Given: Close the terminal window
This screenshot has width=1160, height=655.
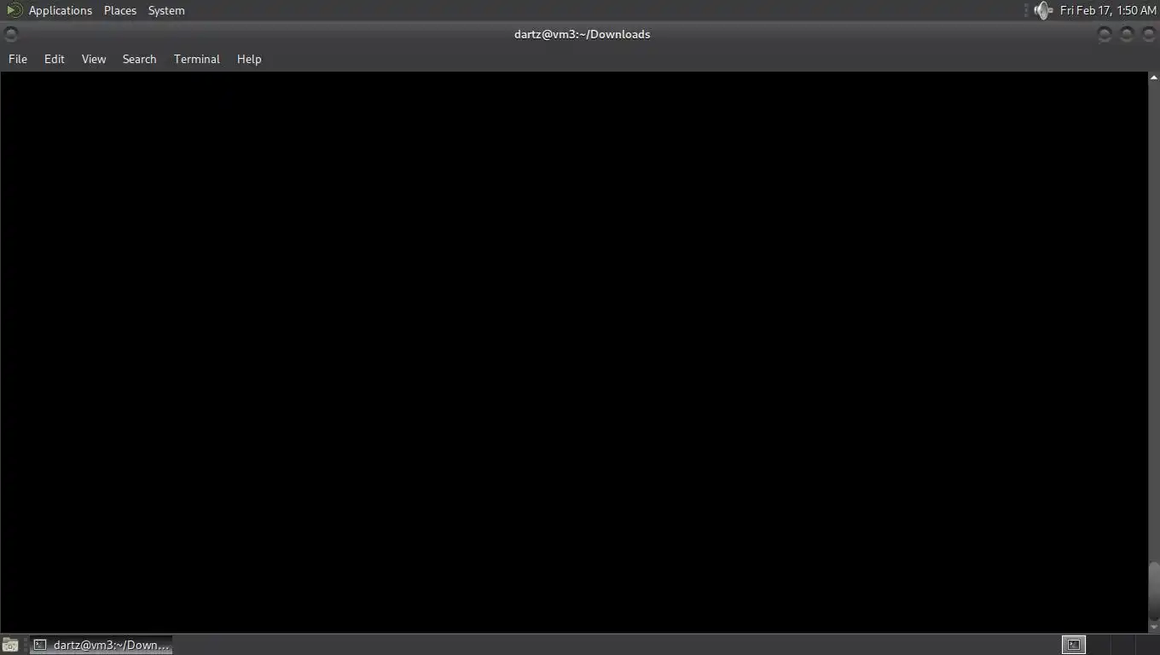Looking at the screenshot, I should (x=1148, y=34).
